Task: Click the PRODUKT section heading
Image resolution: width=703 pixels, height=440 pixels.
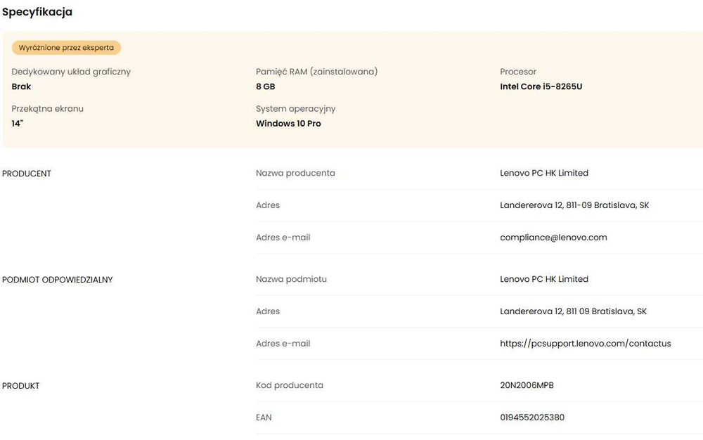Action: tap(20, 386)
